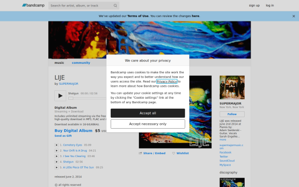Play track 4 Shotgun from tracklist
The width and height of the screenshot is (299, 187).
pyautogui.click(x=56, y=162)
